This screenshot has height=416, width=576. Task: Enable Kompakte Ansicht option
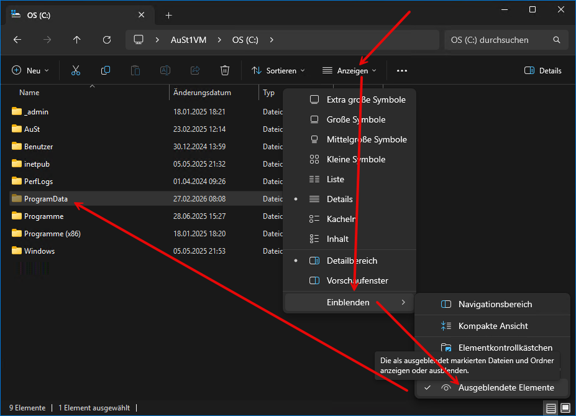[493, 326]
